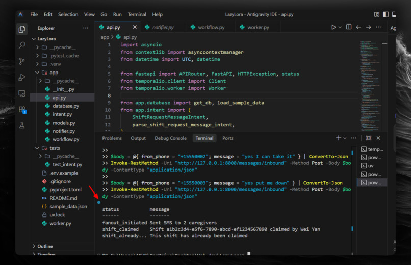Image resolution: width=411 pixels, height=265 pixels.
Task: Open the Go menu
Action: click(104, 14)
